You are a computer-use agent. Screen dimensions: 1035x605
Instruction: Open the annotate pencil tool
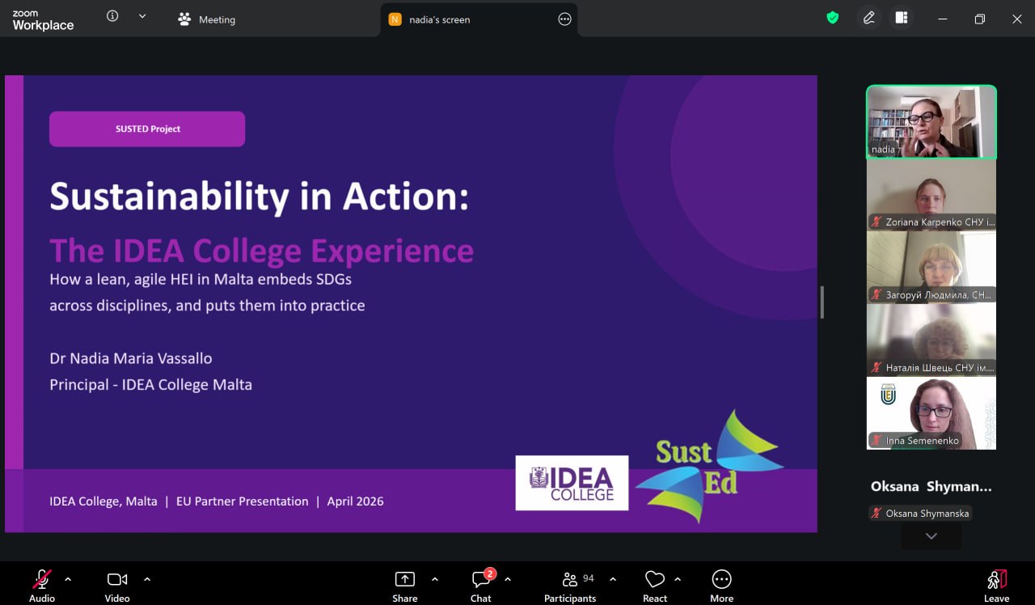coord(869,18)
